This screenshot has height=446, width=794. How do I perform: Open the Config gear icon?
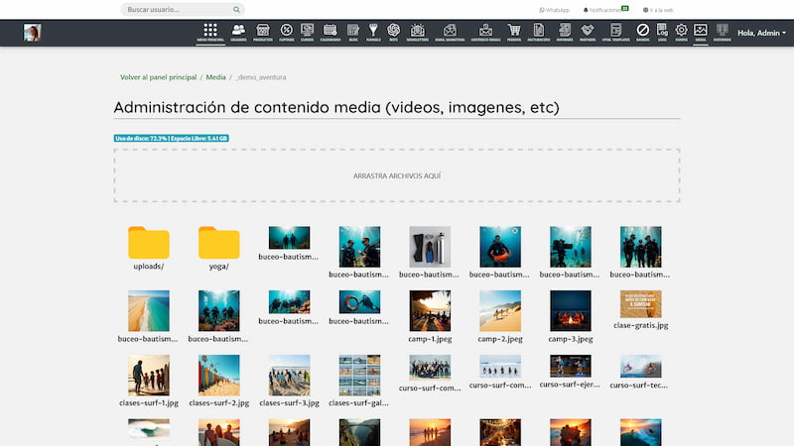click(681, 33)
